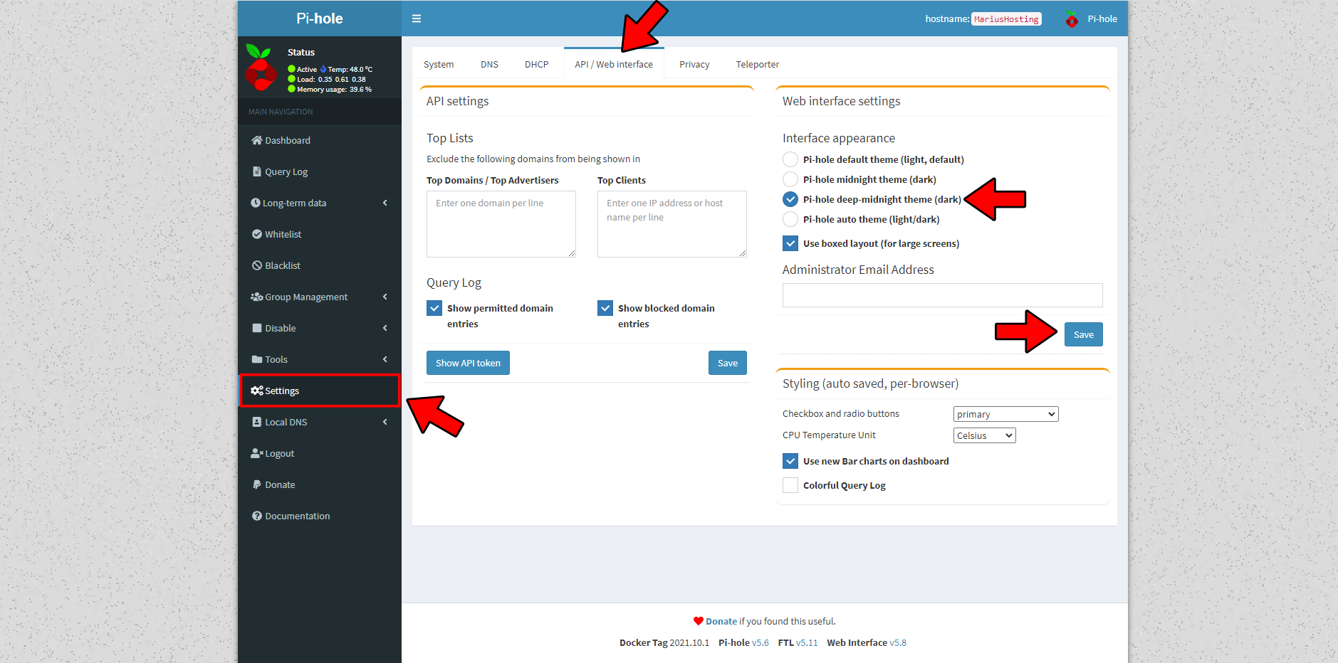
Task: Click the Logout user icon
Action: pos(257,453)
